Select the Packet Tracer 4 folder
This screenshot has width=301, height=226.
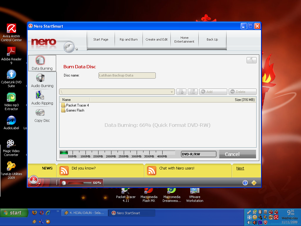pos(75,105)
